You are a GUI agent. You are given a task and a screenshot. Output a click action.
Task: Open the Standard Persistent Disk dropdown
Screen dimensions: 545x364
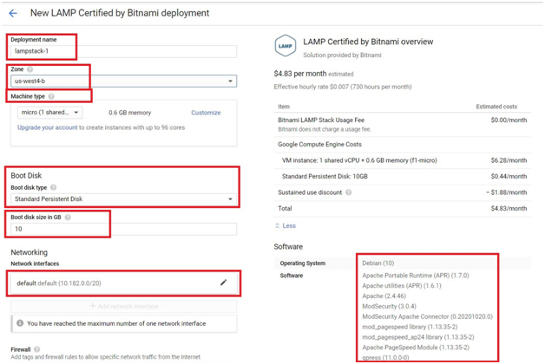[123, 199]
